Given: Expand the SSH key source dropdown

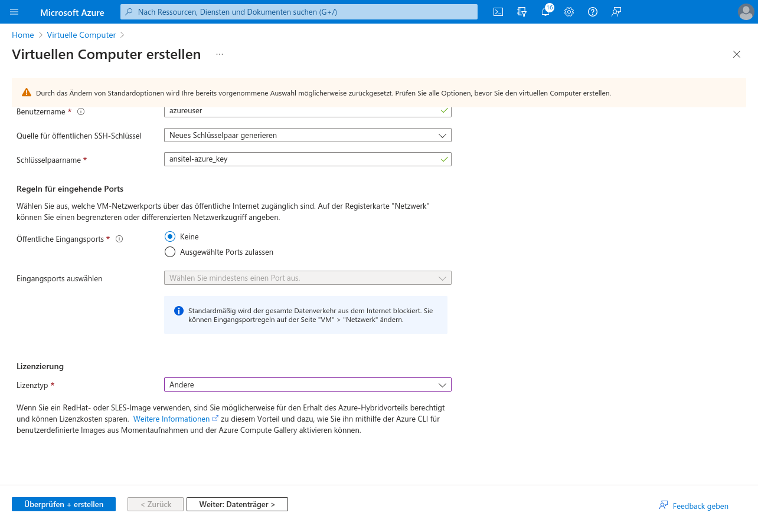Looking at the screenshot, I should 307,135.
